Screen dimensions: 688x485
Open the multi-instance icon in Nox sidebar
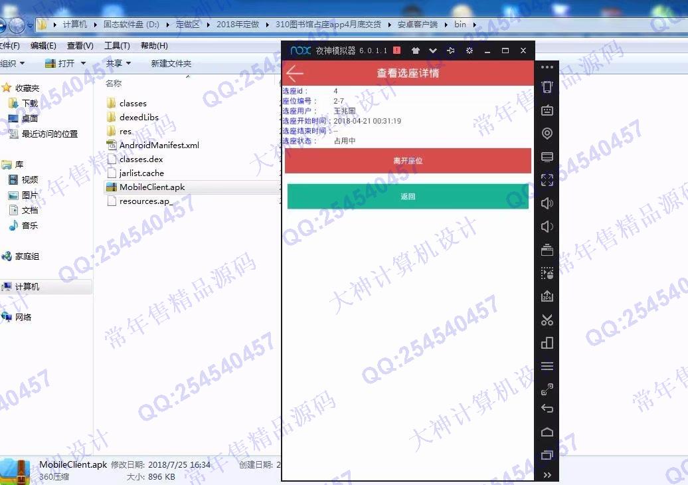(547, 343)
